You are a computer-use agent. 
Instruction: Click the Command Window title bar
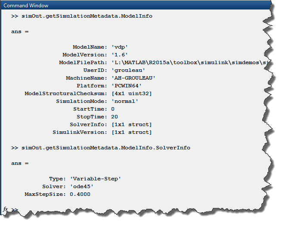129,5
